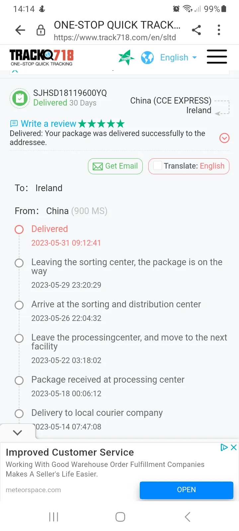Close the ad with the X icon
Screen dimensions: 239x531
(x=234, y=447)
